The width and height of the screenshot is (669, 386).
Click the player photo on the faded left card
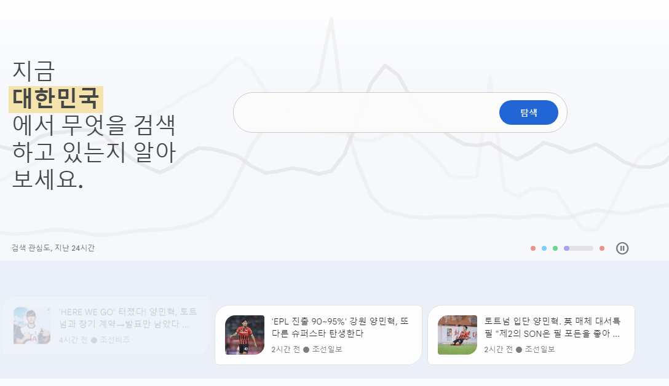click(31, 326)
